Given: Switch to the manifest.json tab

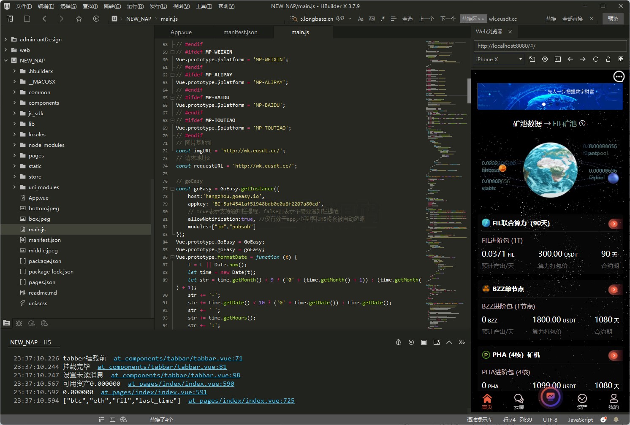Looking at the screenshot, I should [240, 32].
